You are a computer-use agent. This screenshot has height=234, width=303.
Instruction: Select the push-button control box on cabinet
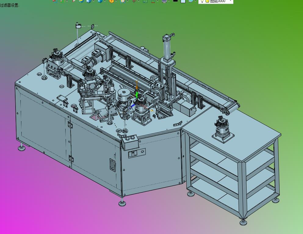(x=130, y=142)
